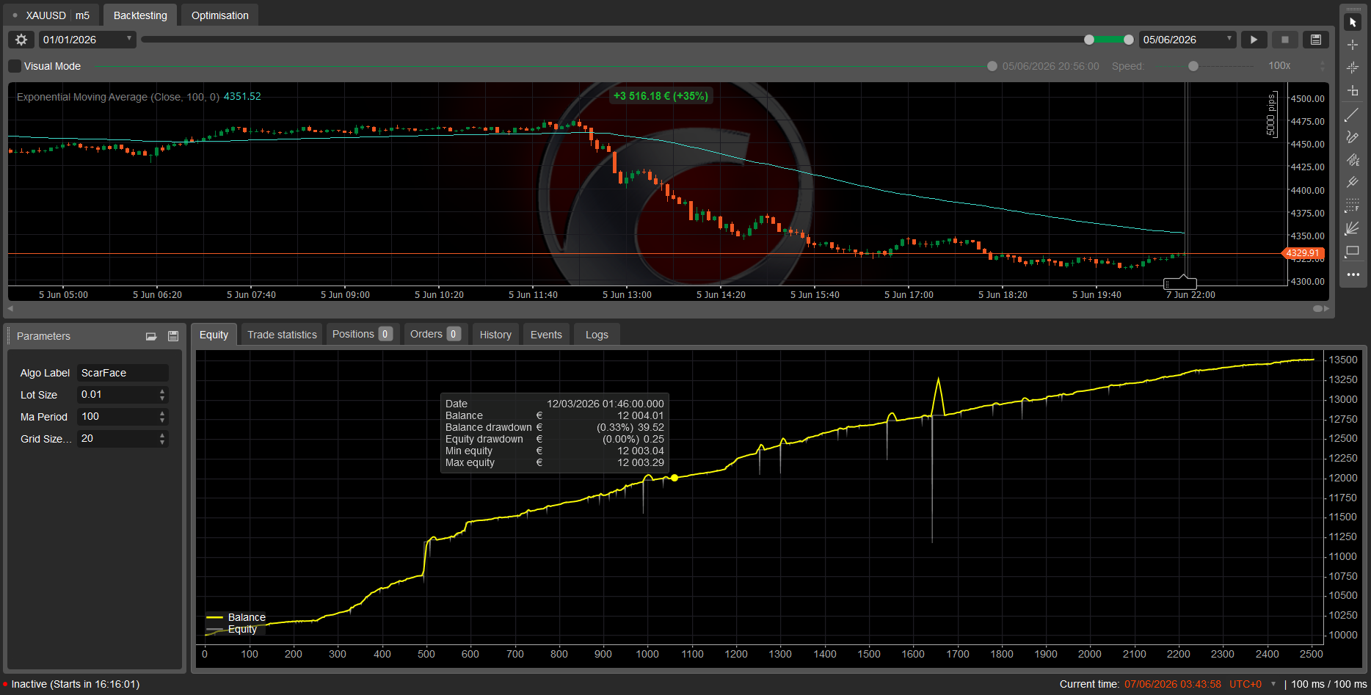This screenshot has height=695, width=1371.
Task: Select the Equity tab
Action: (214, 335)
